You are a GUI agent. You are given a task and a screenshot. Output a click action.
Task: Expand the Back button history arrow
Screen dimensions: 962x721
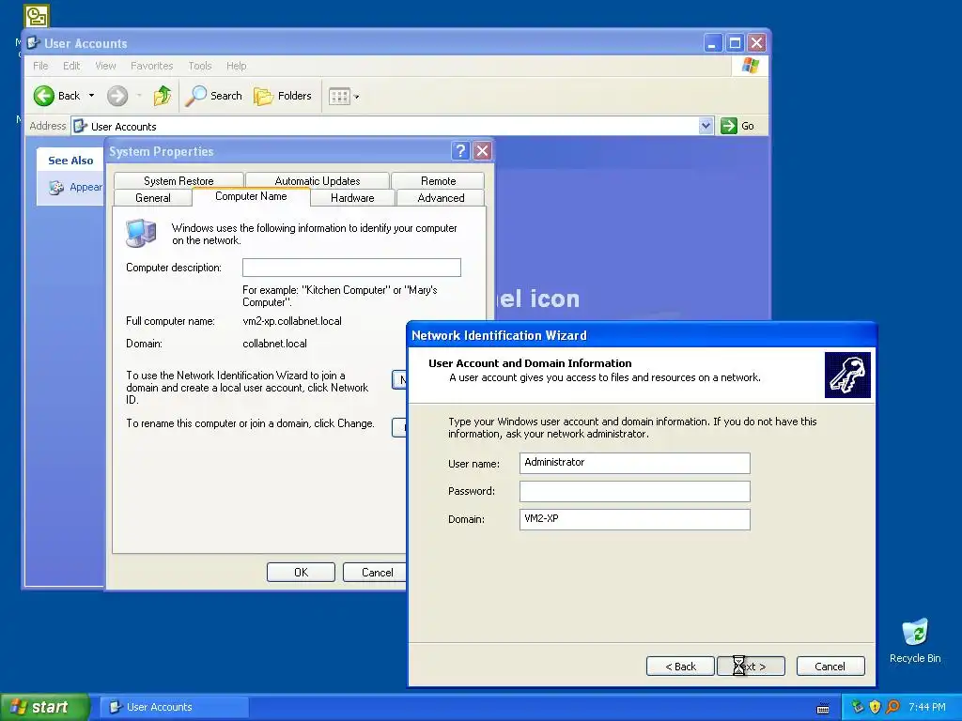click(x=91, y=96)
